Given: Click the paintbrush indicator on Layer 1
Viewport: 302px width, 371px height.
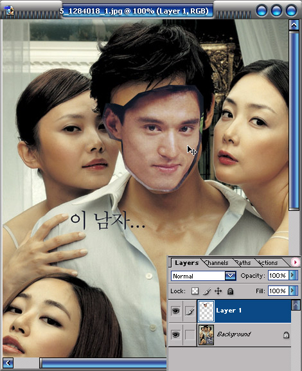Looking at the screenshot, I should [x=190, y=311].
